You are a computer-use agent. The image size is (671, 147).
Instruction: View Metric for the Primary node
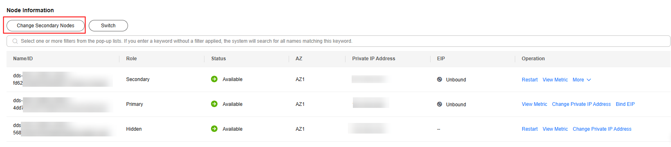point(534,104)
